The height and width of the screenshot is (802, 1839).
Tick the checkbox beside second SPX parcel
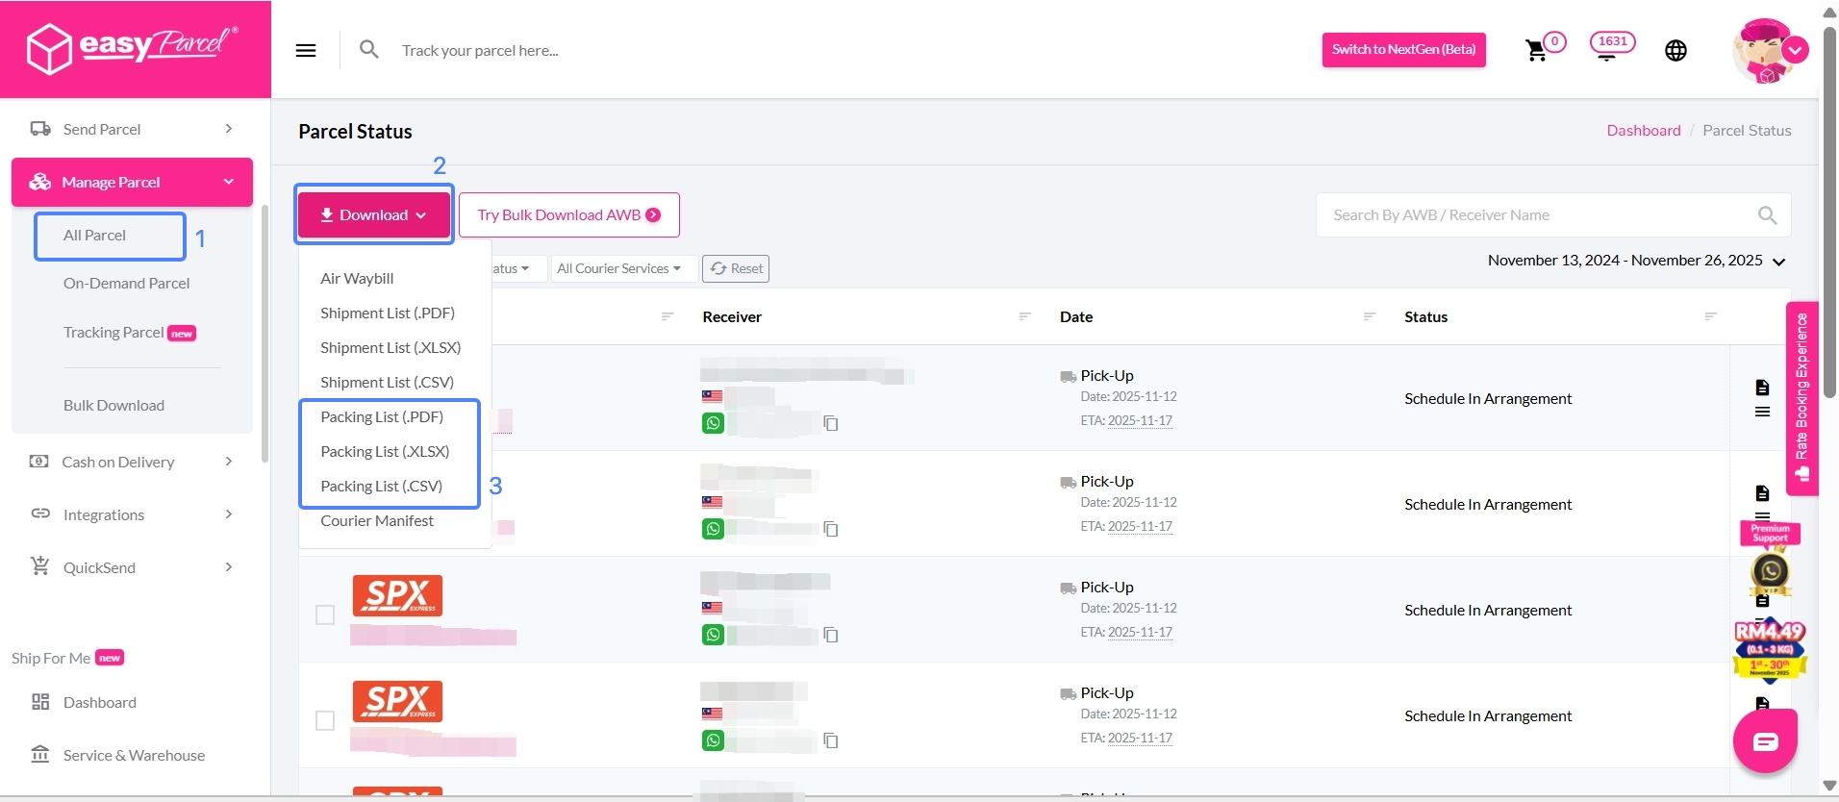click(x=325, y=720)
